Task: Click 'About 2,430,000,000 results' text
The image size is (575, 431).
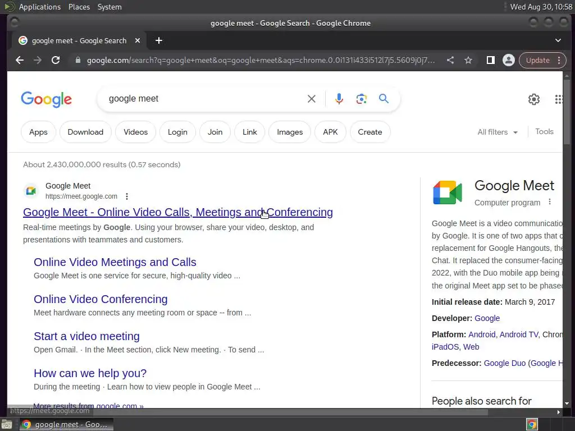Action: pos(102,164)
